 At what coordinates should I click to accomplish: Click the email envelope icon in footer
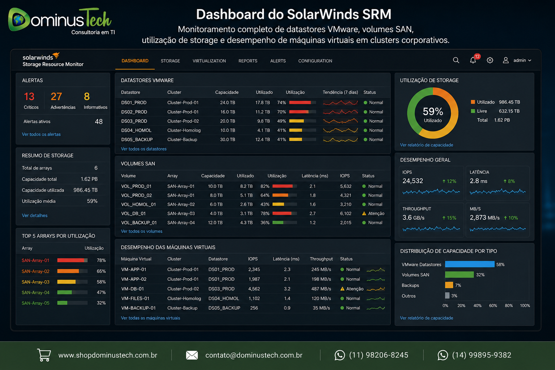pyautogui.click(x=192, y=355)
